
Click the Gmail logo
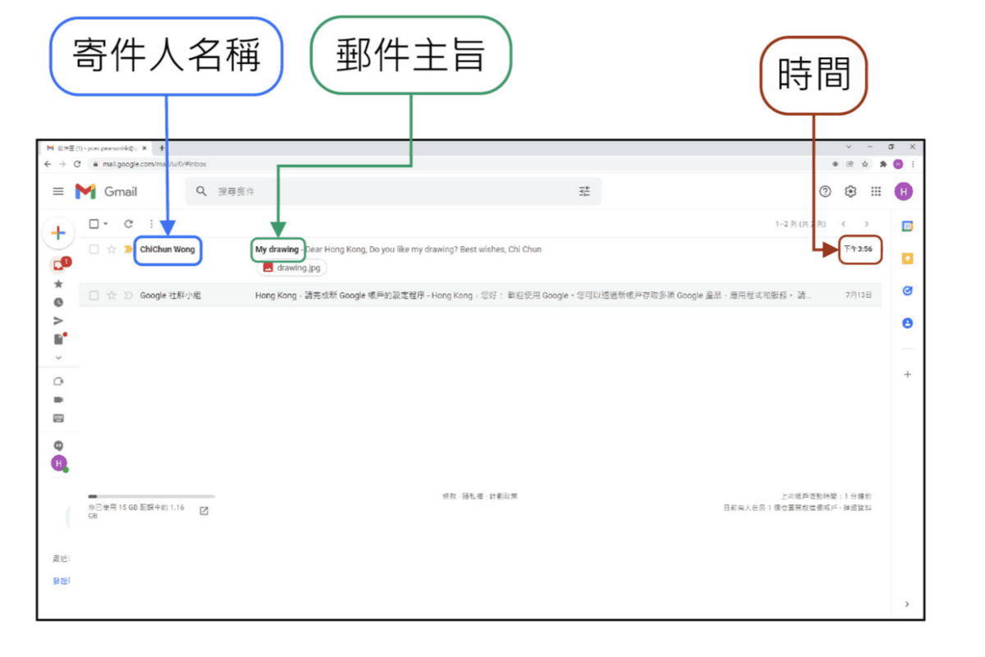pos(107,191)
